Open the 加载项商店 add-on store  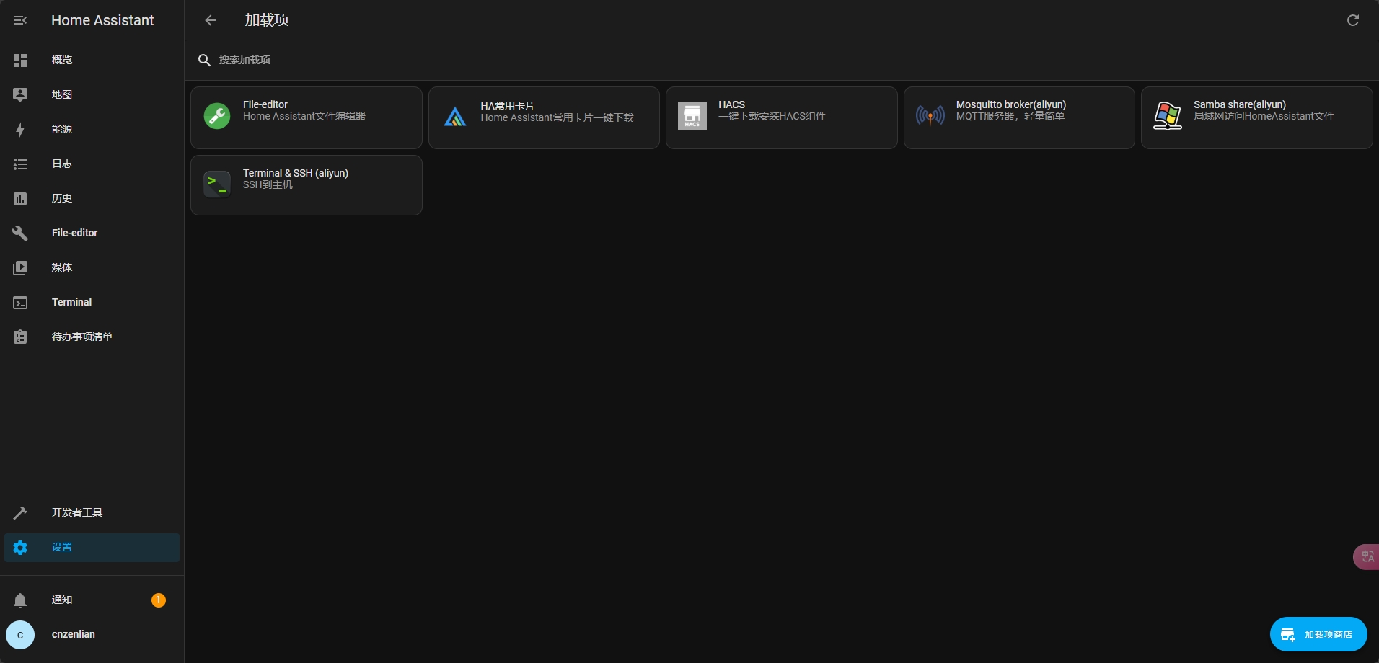pyautogui.click(x=1318, y=634)
